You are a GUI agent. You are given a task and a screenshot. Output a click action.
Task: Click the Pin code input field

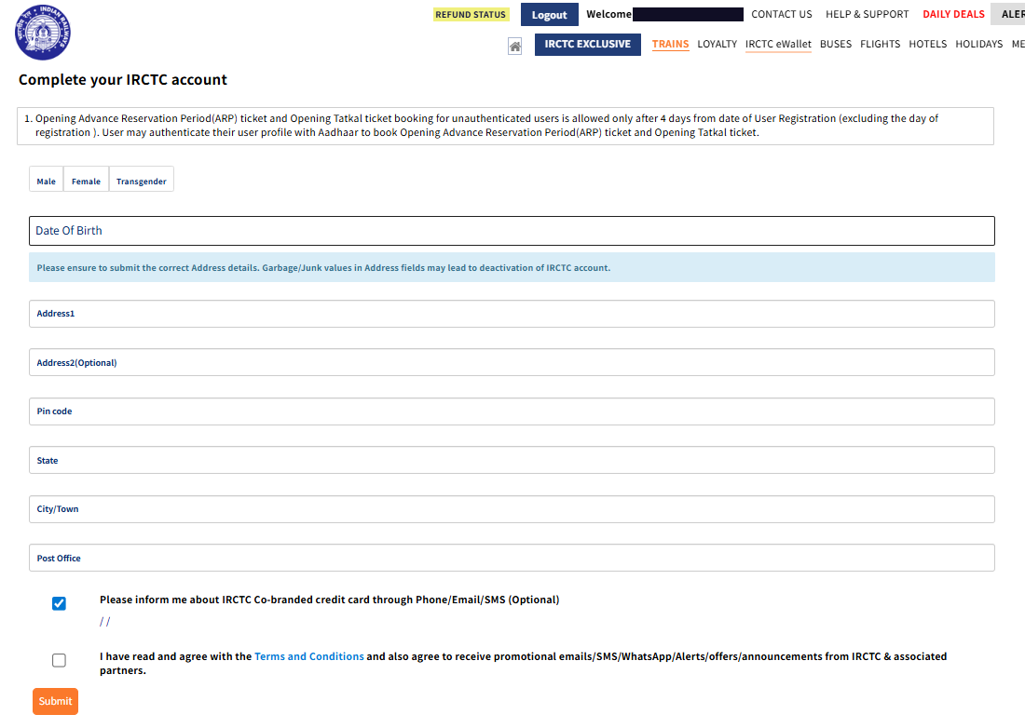pos(512,411)
